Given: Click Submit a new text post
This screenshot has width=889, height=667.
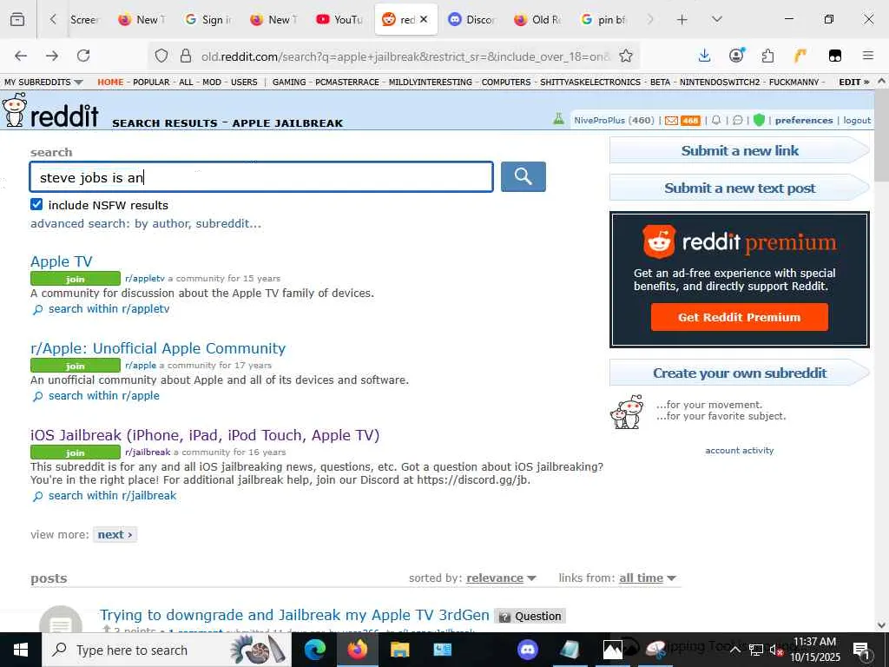Looking at the screenshot, I should tap(740, 188).
